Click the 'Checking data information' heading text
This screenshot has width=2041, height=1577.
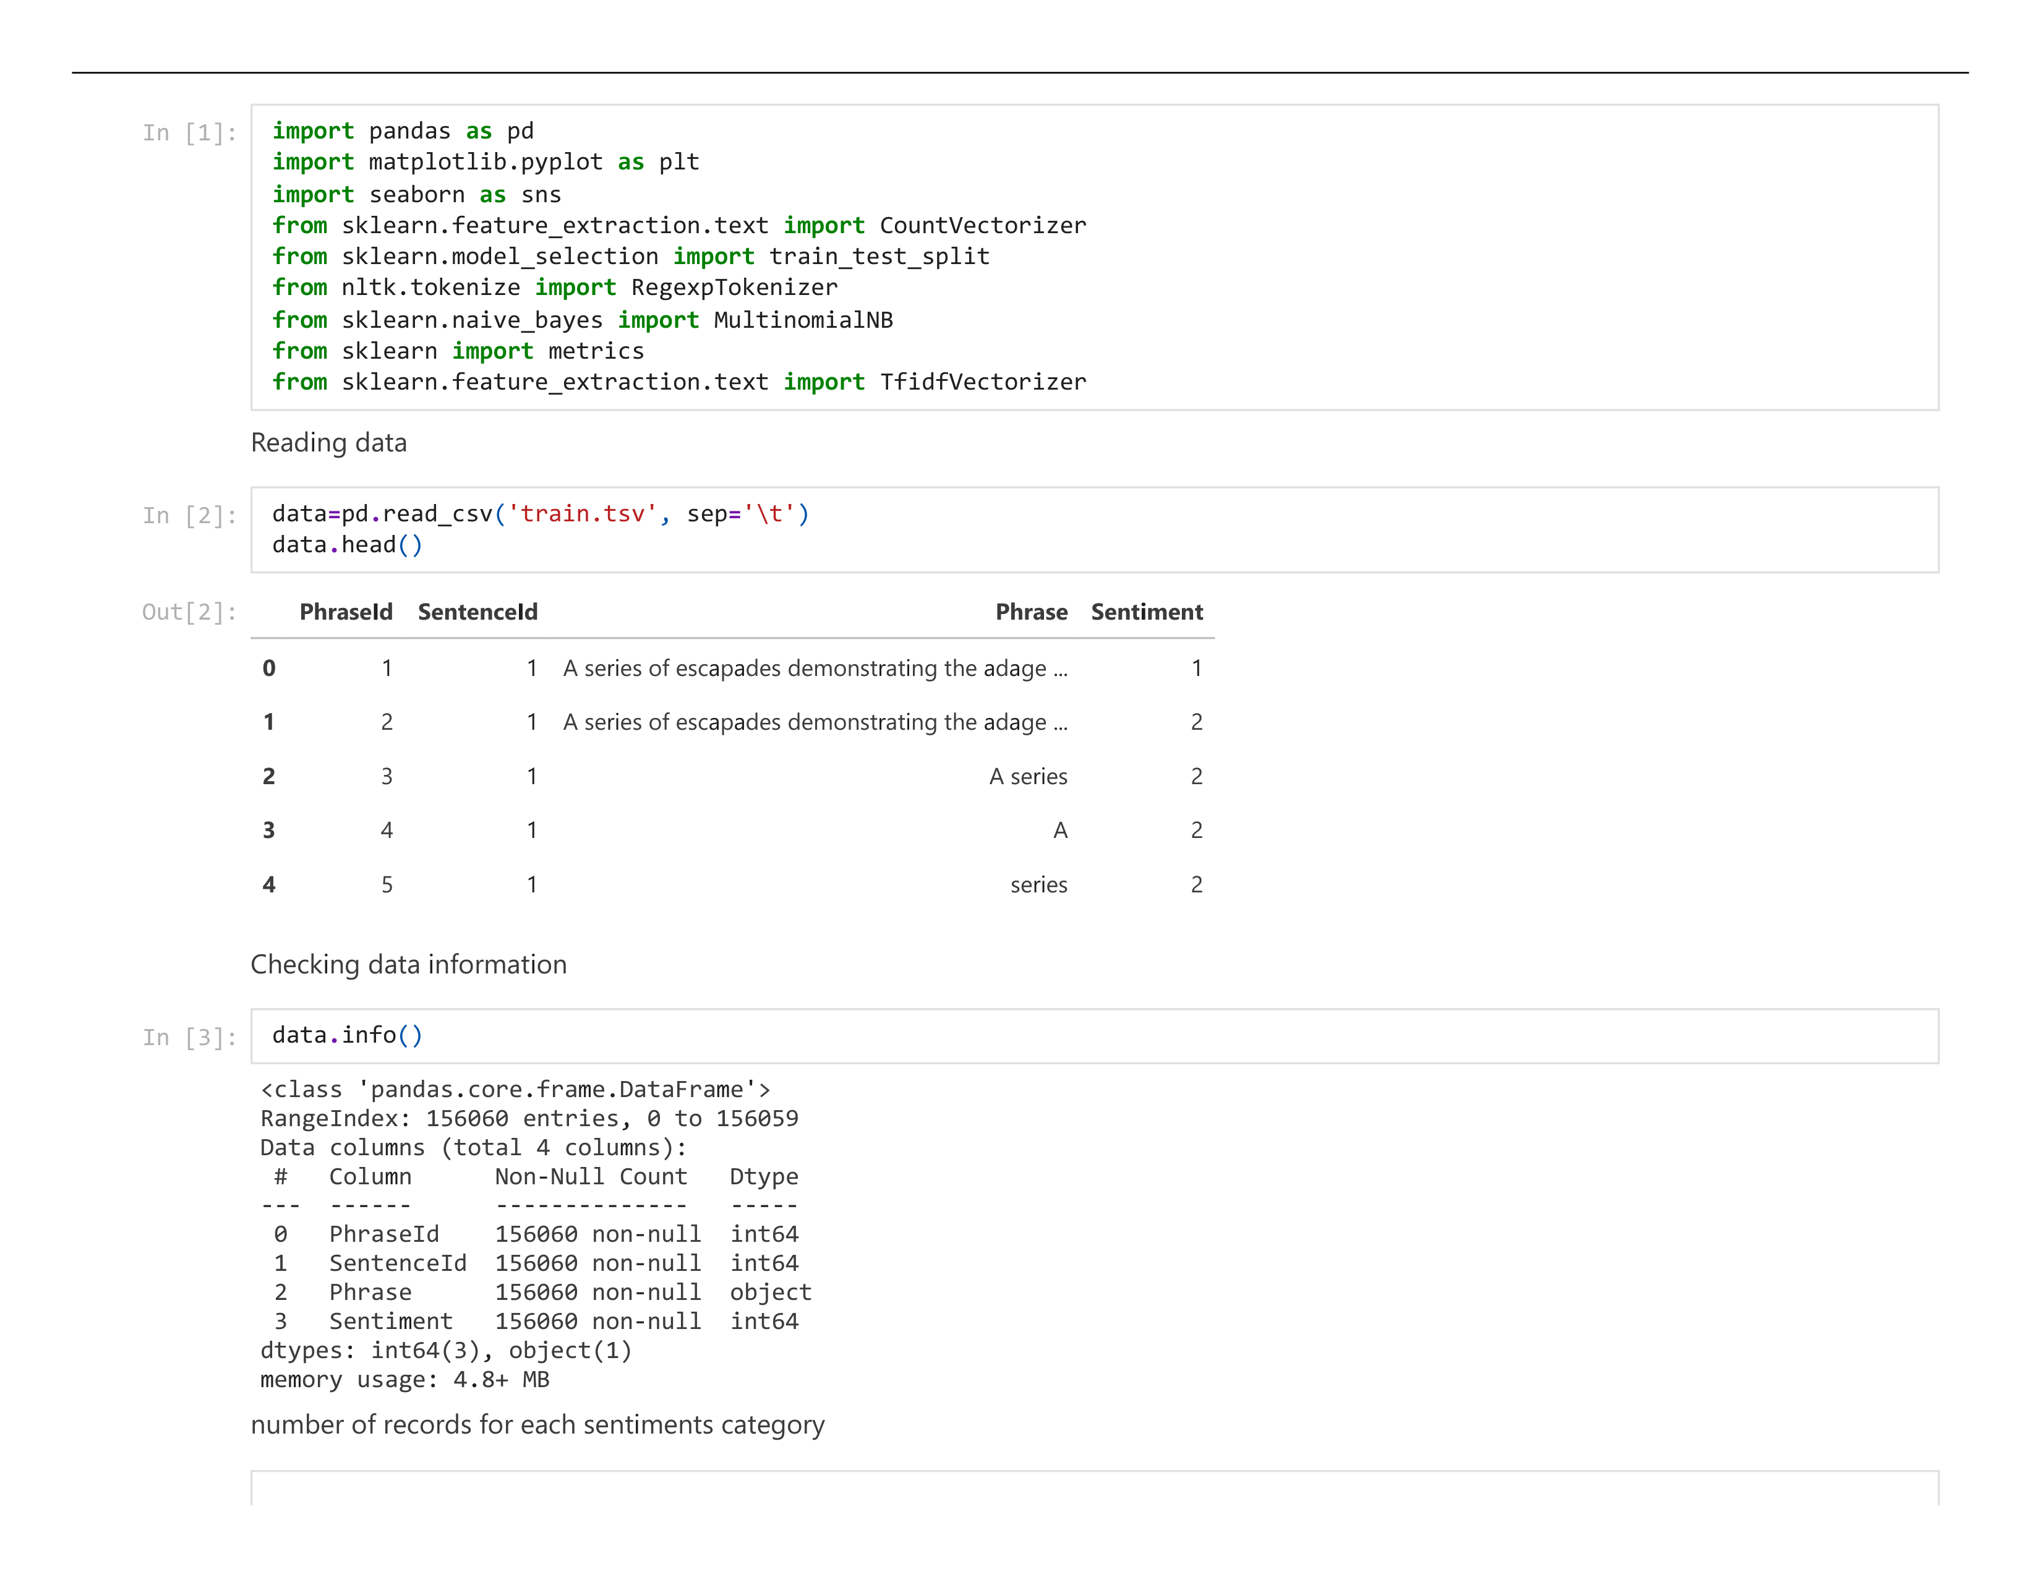click(408, 964)
